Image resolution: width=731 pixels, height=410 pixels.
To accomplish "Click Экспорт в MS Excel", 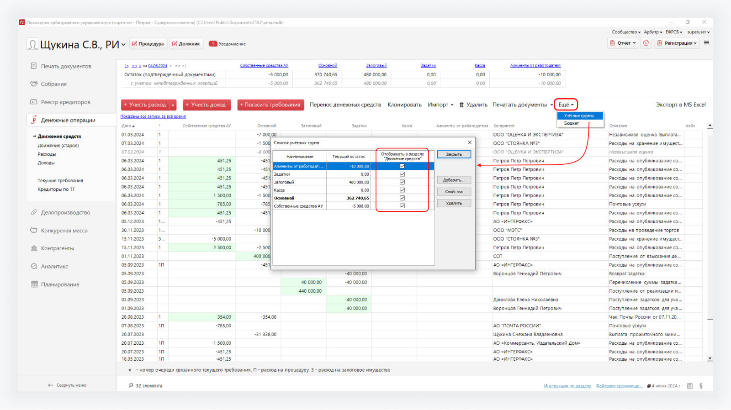I will coord(681,105).
